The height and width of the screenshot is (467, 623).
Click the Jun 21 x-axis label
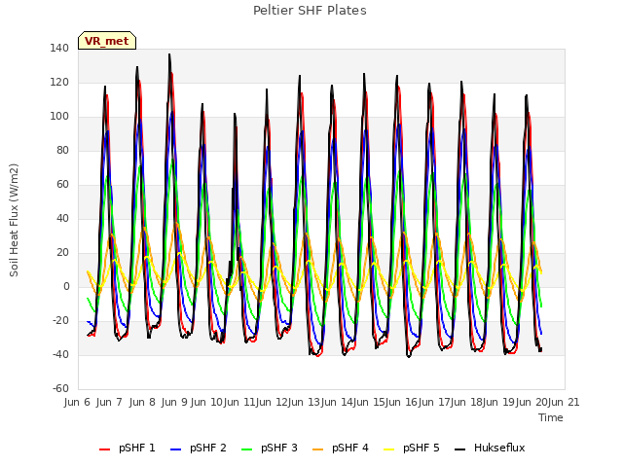click(565, 403)
